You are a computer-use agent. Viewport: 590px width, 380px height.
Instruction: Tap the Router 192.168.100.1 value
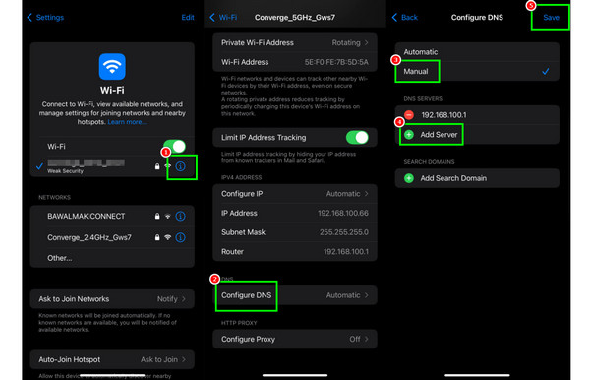tap(346, 252)
